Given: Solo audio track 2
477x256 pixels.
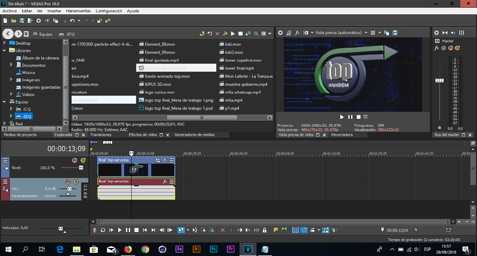Looking at the screenshot, I should [x=76, y=181].
